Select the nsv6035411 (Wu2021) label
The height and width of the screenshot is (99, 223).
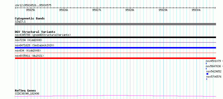pos(29,56)
